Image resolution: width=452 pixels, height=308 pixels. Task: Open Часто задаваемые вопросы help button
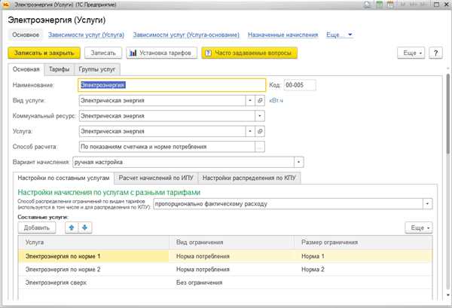pyautogui.click(x=249, y=53)
